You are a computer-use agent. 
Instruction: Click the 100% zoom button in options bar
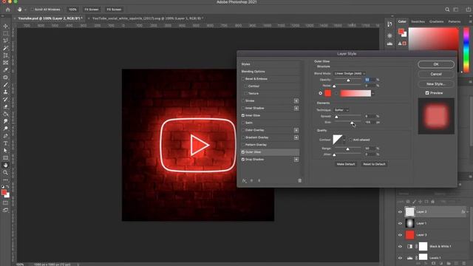click(x=72, y=10)
